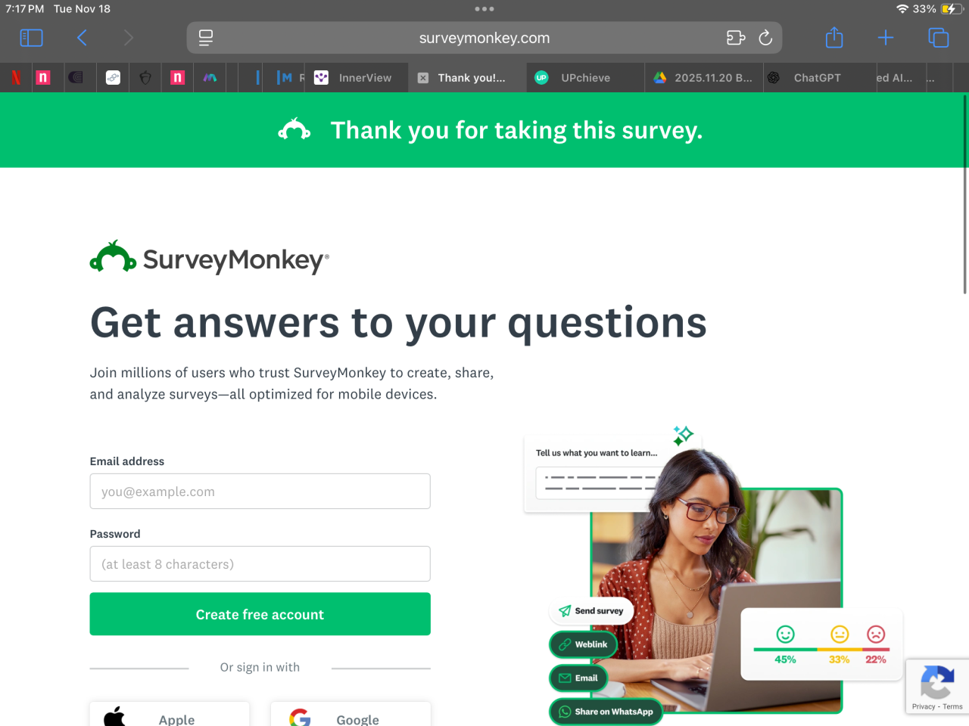The height and width of the screenshot is (726, 969).
Task: Open the 2025.11.20 Google Drive tab
Action: [704, 78]
